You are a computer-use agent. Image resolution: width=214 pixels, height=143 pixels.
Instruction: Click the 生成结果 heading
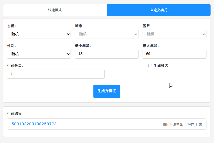(x=14, y=114)
